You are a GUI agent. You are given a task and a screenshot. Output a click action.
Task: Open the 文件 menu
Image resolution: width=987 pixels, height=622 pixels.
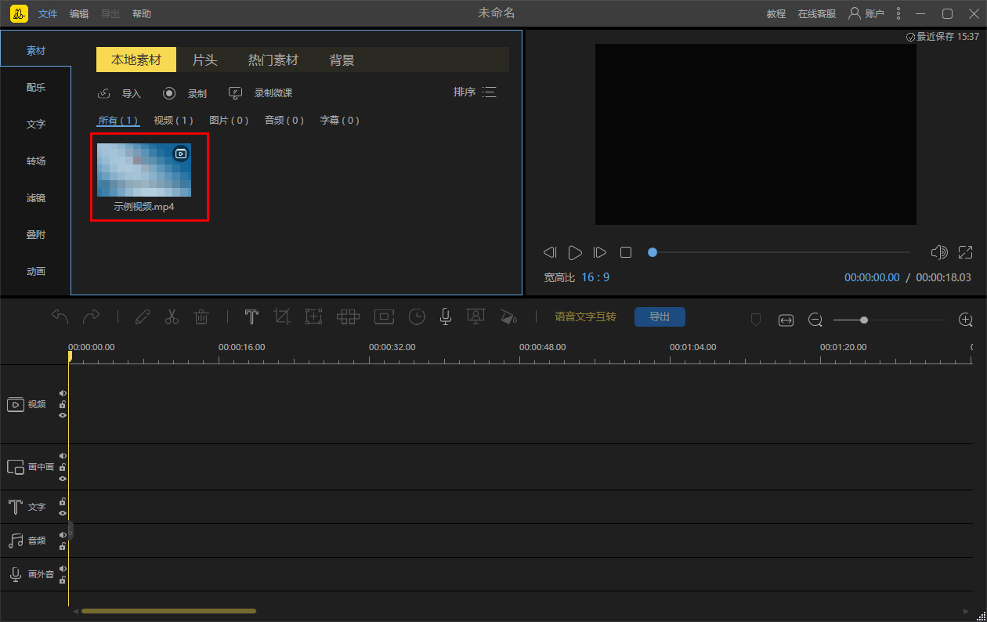(48, 14)
